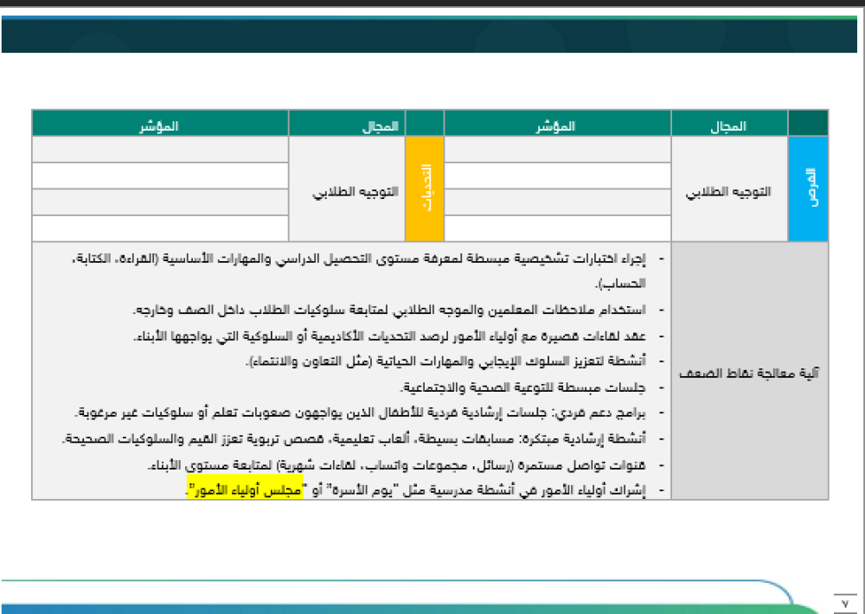Click the leftmost المؤشر column header
The height and width of the screenshot is (614, 865).
pos(160,123)
